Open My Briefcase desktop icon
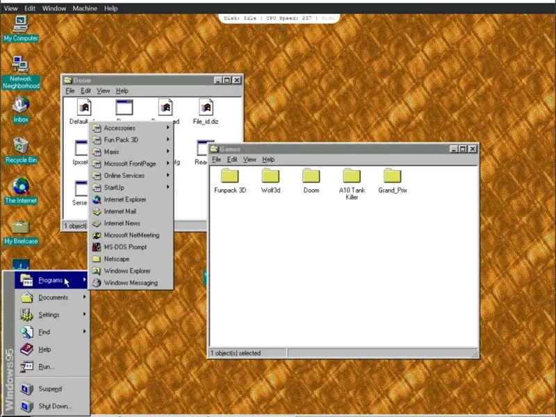 21,232
